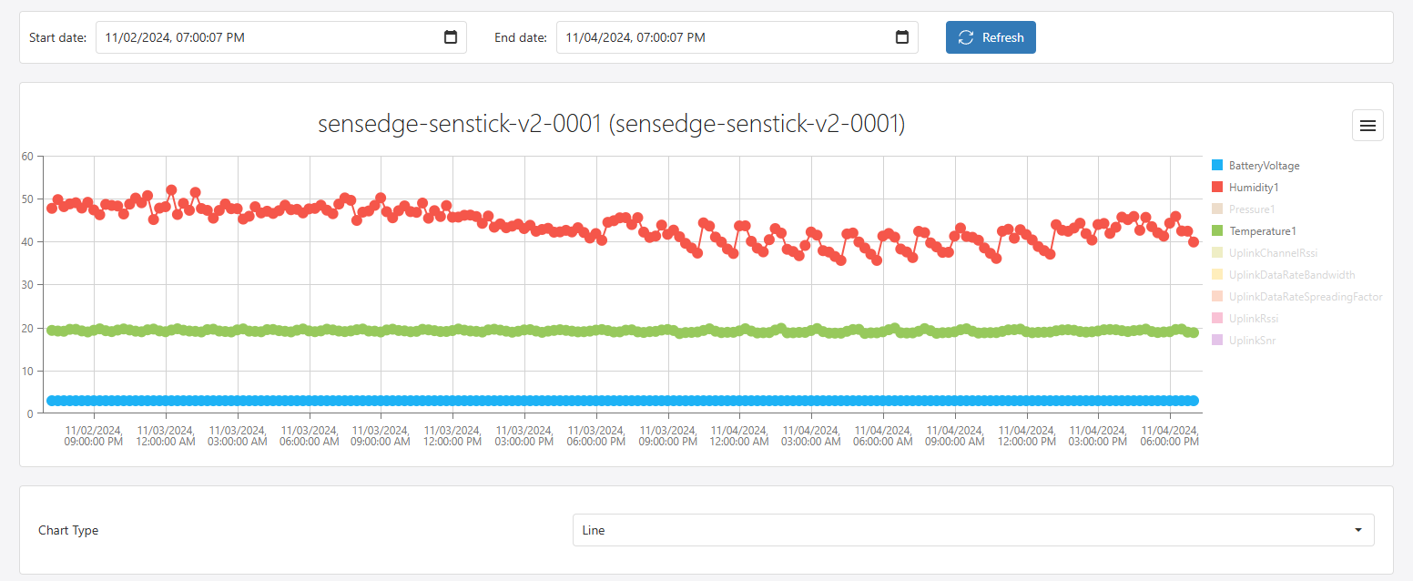Click the End date input field
1413x581 pixels.
[x=724, y=37]
